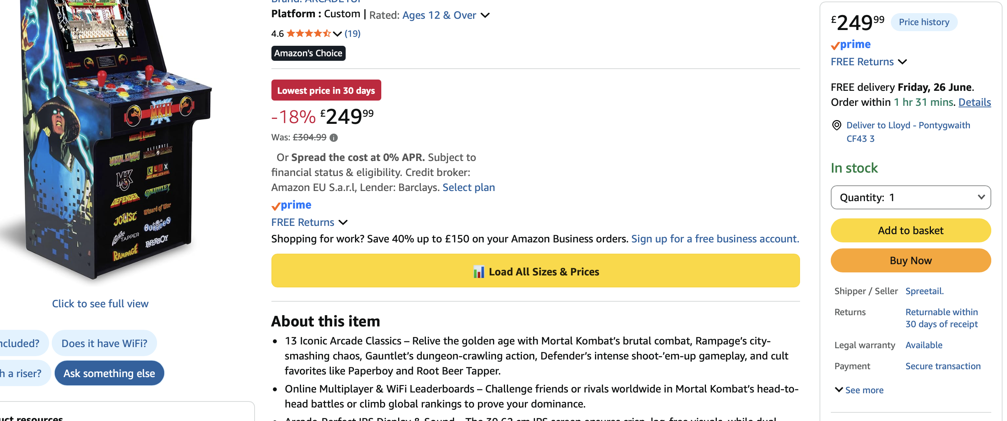Click the star rating icons
The height and width of the screenshot is (421, 1007).
click(x=309, y=34)
